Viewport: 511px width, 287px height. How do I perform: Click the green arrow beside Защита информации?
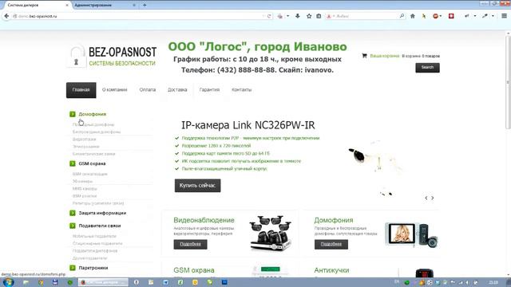(x=73, y=213)
